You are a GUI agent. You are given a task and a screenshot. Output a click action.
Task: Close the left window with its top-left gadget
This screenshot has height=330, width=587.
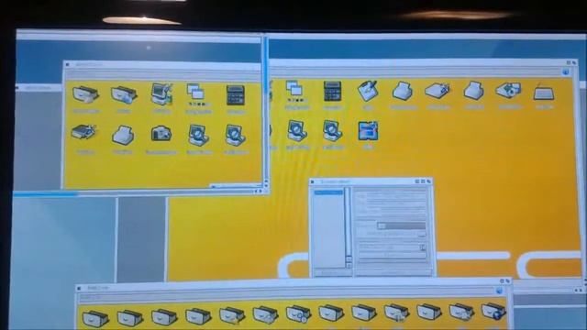pyautogui.click(x=67, y=65)
